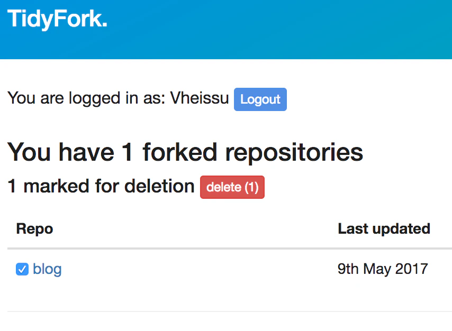Click the delete button's count badge
452x331 pixels.
(252, 187)
